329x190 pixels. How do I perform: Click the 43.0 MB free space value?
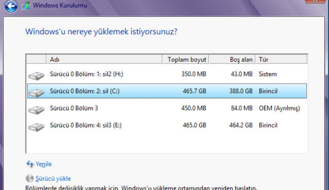pyautogui.click(x=242, y=74)
